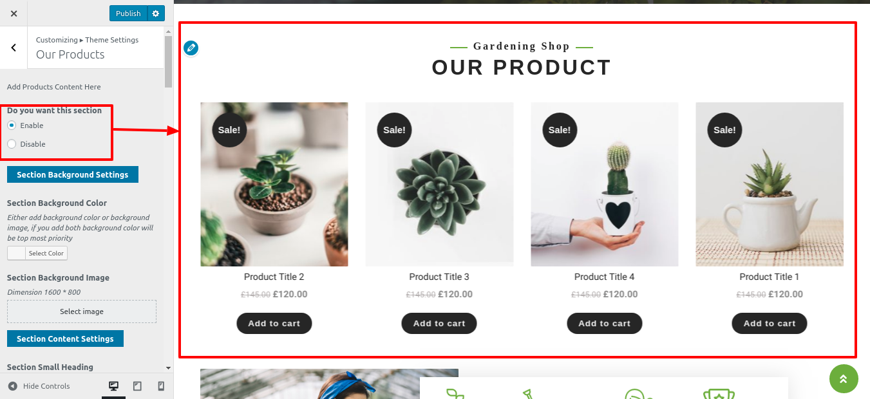Open the Section Background Settings tab
This screenshot has height=399, width=870.
coord(73,174)
